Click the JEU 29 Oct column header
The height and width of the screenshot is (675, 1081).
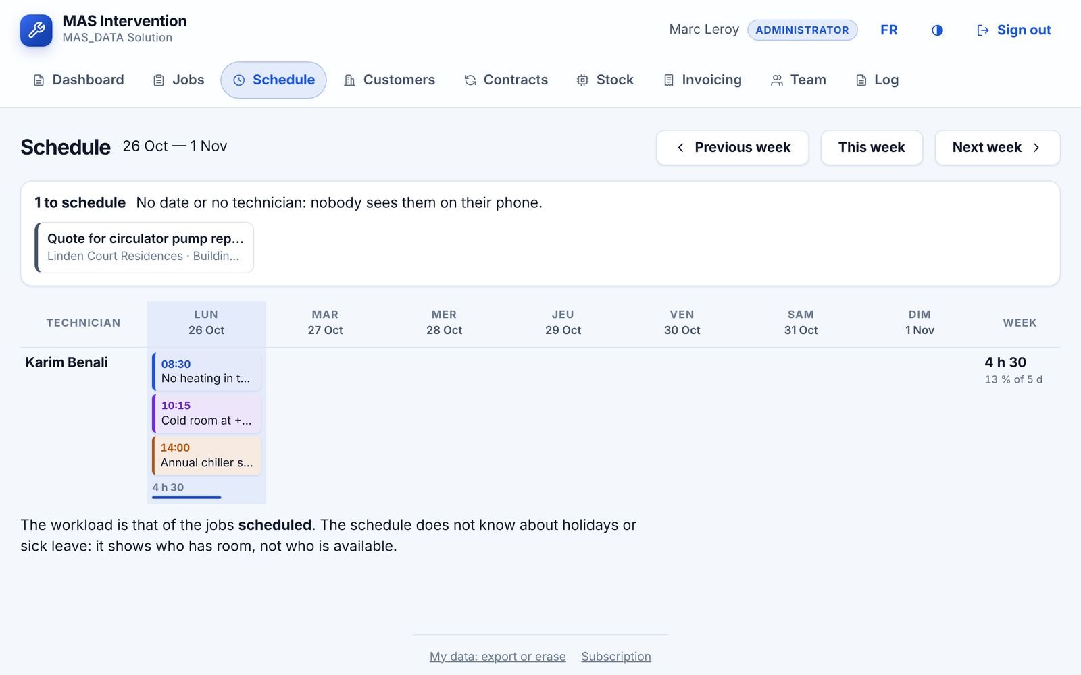click(563, 323)
